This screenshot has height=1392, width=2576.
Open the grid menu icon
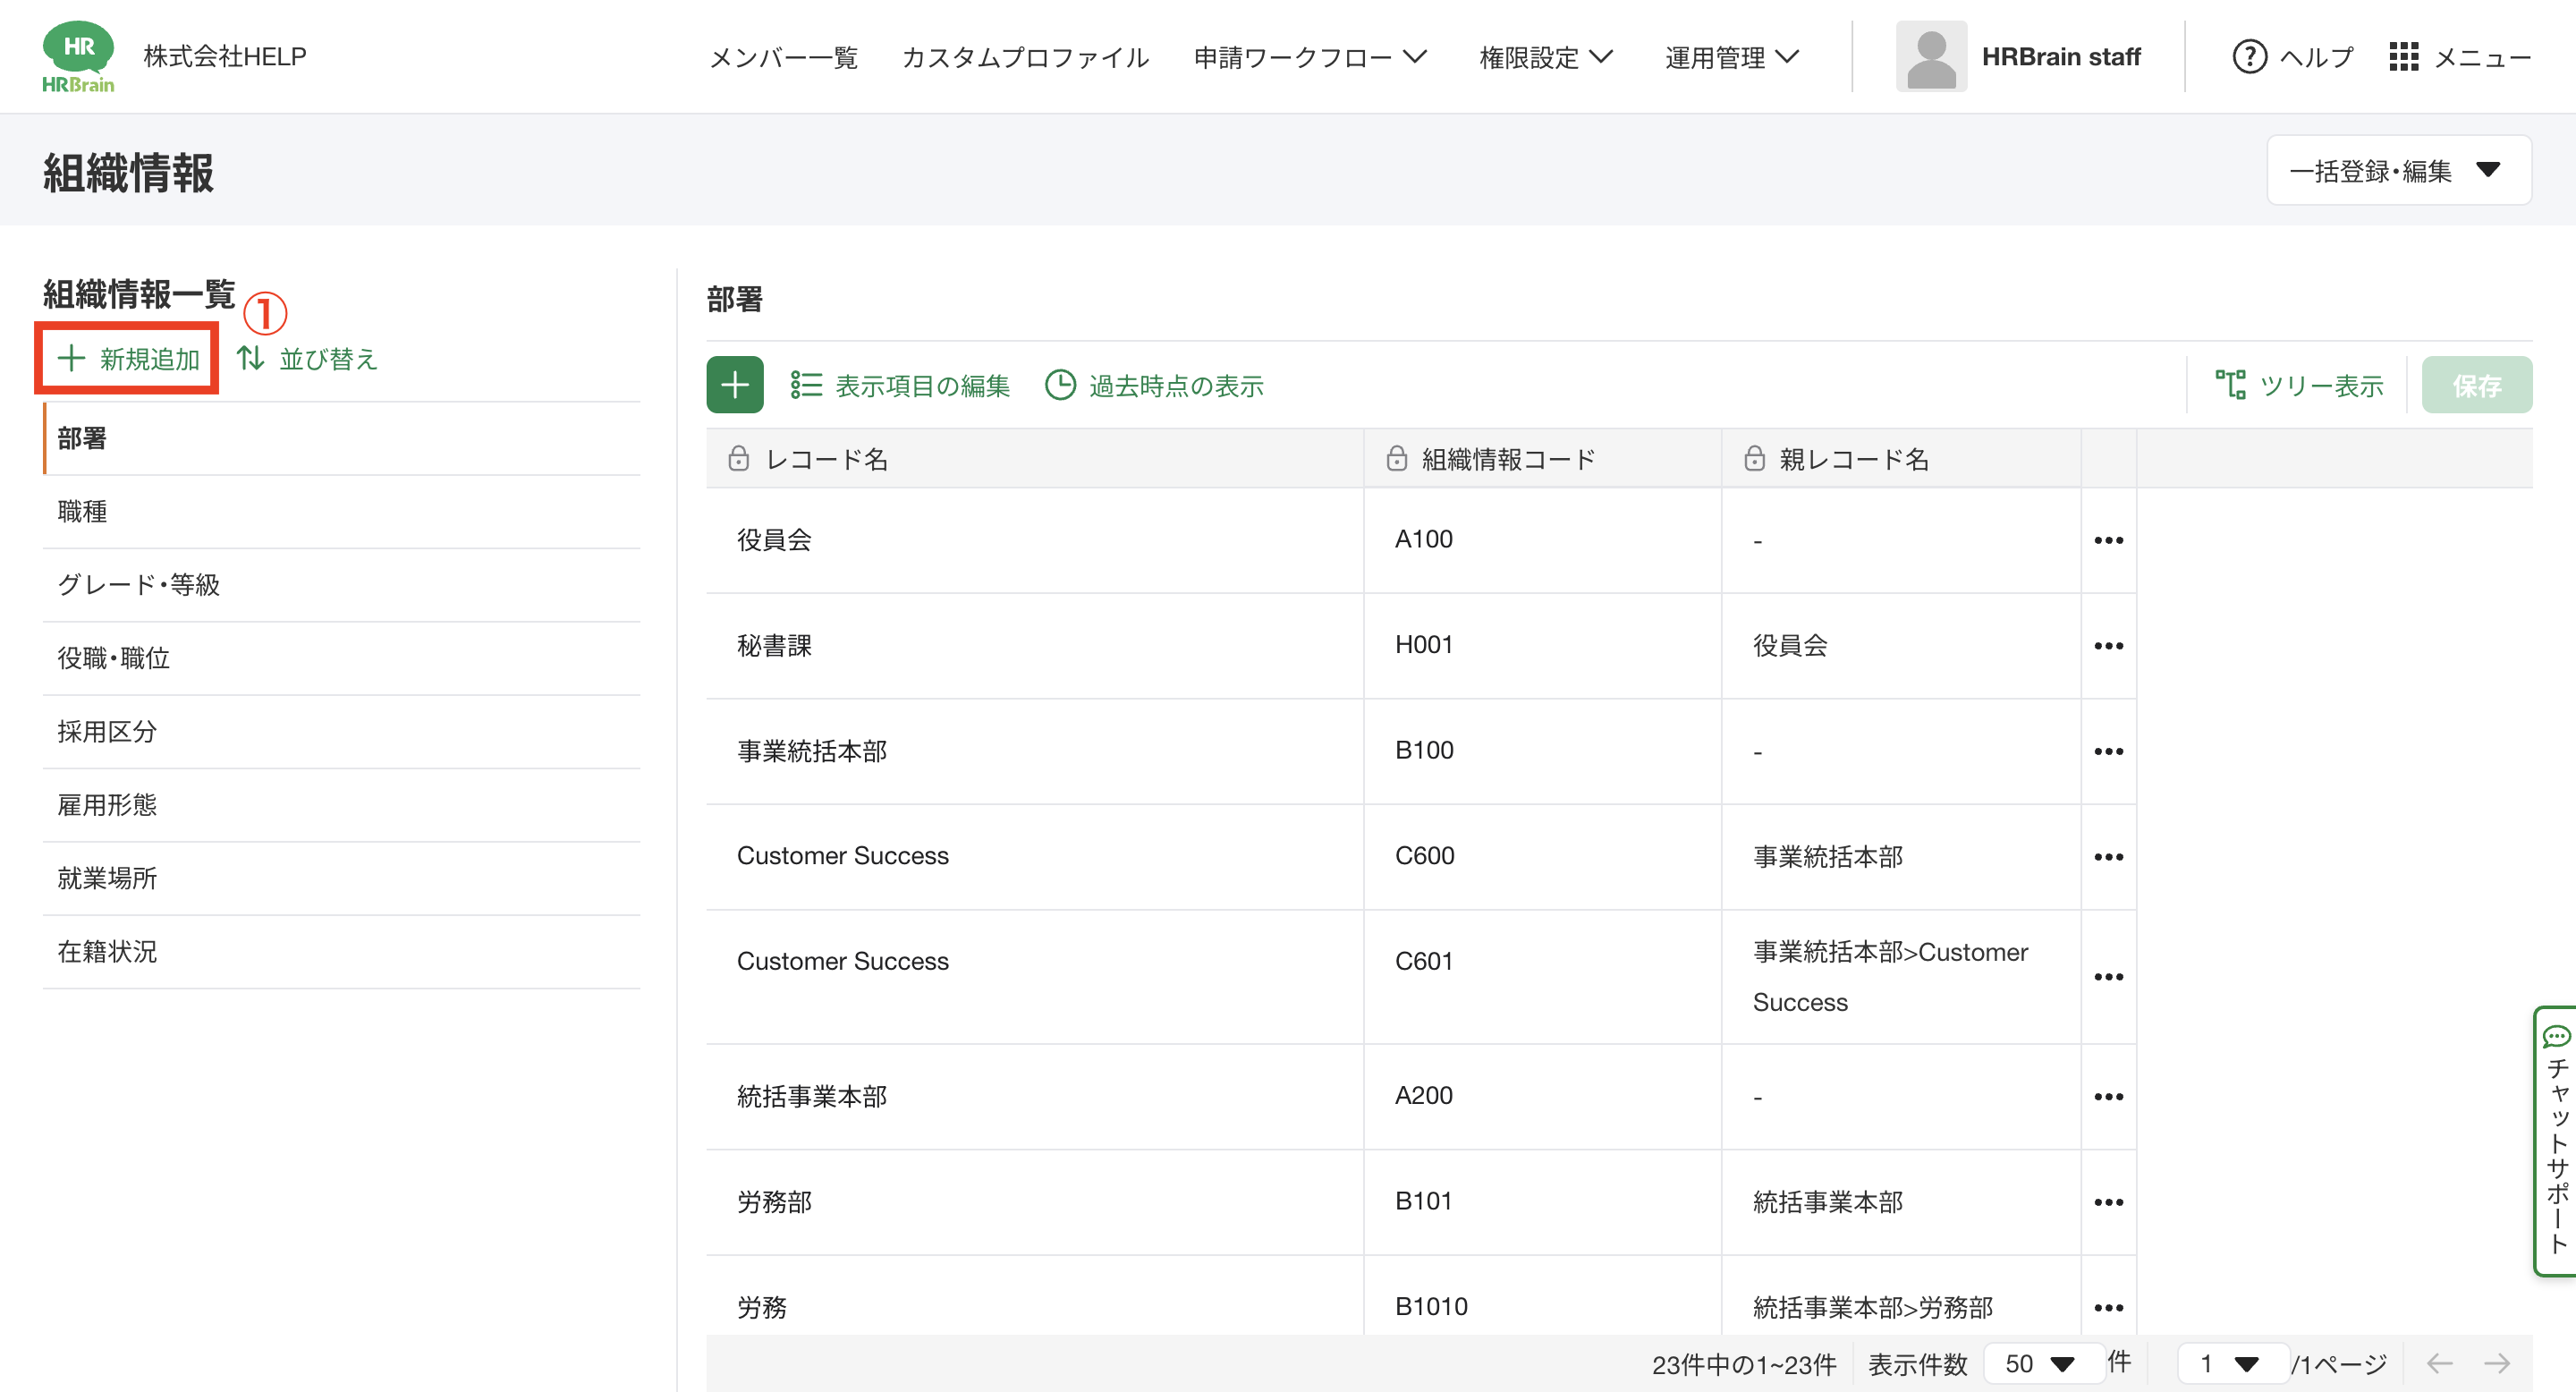(x=2403, y=57)
